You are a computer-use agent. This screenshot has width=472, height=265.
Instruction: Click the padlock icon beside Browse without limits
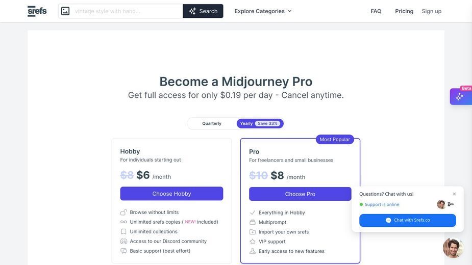123,213
